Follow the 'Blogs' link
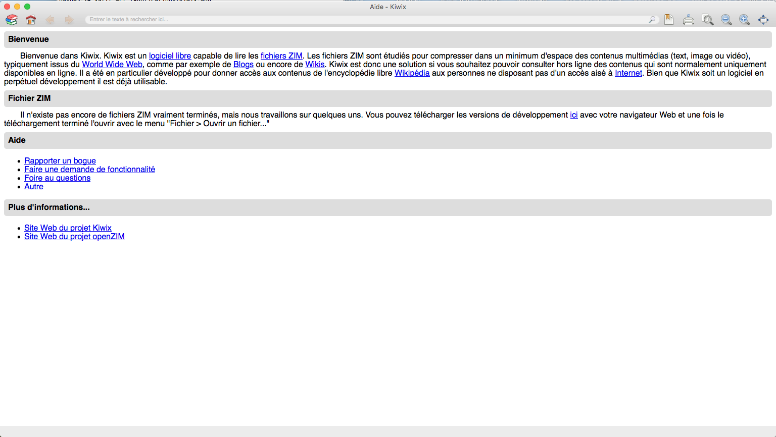776x437 pixels. coord(244,65)
